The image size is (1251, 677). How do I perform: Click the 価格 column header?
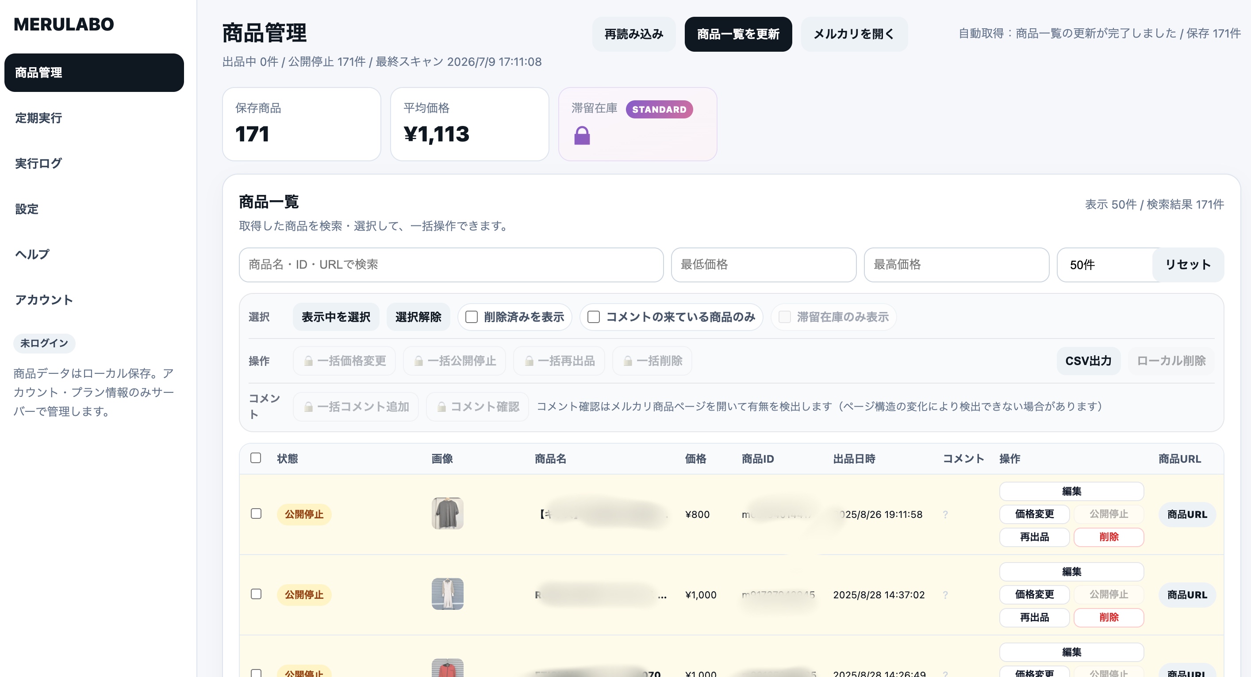pyautogui.click(x=695, y=459)
